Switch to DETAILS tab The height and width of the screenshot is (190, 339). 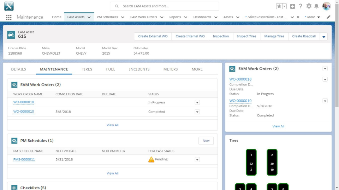[19, 69]
